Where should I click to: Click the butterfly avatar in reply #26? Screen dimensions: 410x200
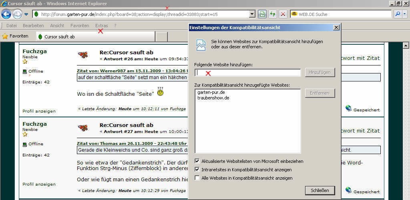pos(83,55)
